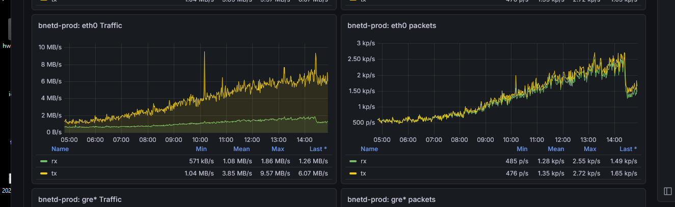Click green rx color swatch in eth0 Traffic legend
The height and width of the screenshot is (207, 675).
pos(44,161)
